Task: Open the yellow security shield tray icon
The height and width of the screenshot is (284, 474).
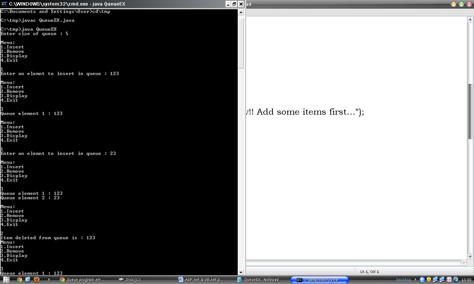Action: pos(429,280)
